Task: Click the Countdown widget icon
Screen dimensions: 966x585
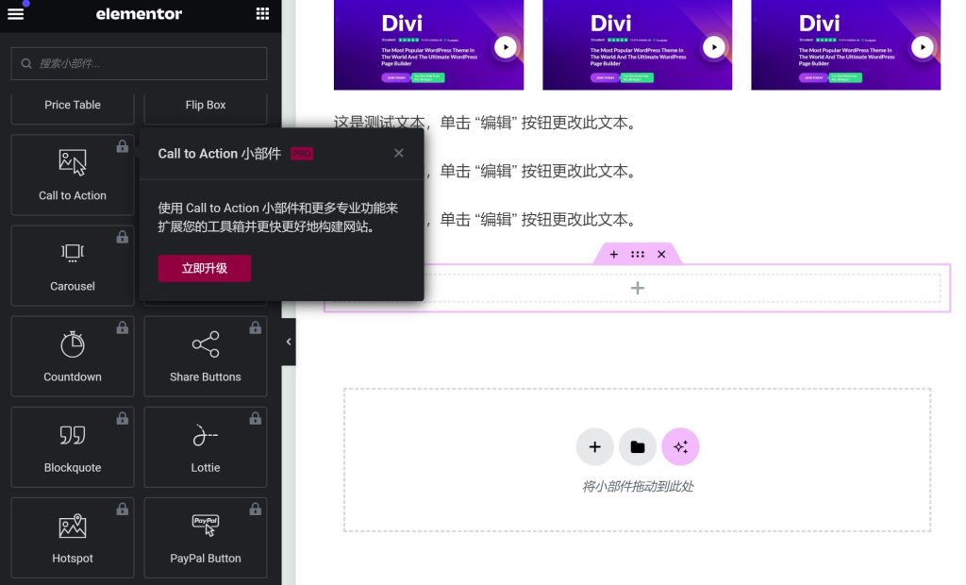Action: click(x=72, y=344)
